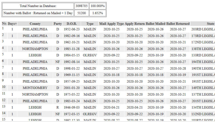Click the Ballot Returned column header
Screen dimensions: 215x122
(178, 24)
